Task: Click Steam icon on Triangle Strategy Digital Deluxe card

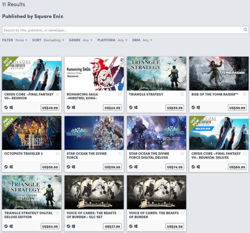Action: [6, 226]
